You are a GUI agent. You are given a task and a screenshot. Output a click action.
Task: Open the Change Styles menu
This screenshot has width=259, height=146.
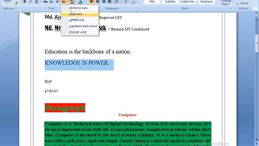click(226, 3)
